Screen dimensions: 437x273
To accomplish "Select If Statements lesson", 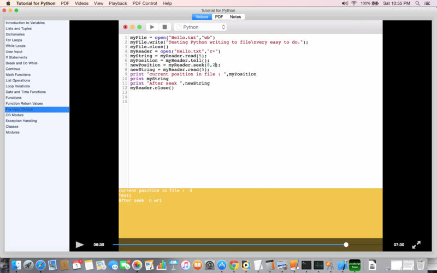I will coord(37,57).
